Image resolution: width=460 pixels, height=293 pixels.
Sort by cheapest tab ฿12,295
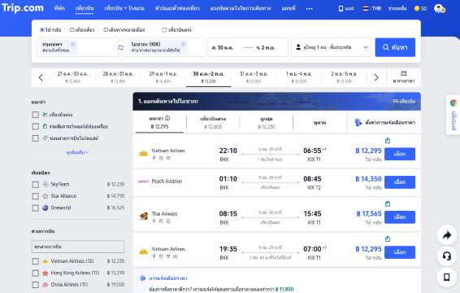159,123
